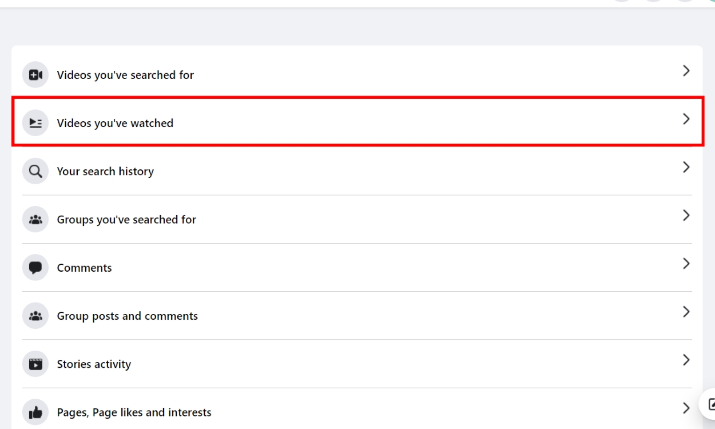Expand the Comments row chevron
The height and width of the screenshot is (429, 715).
tap(686, 264)
